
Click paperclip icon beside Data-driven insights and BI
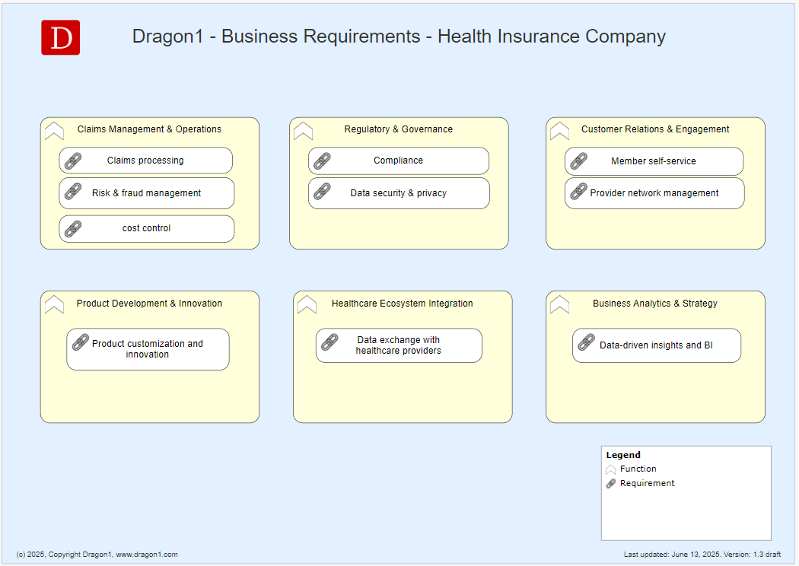pos(586,342)
